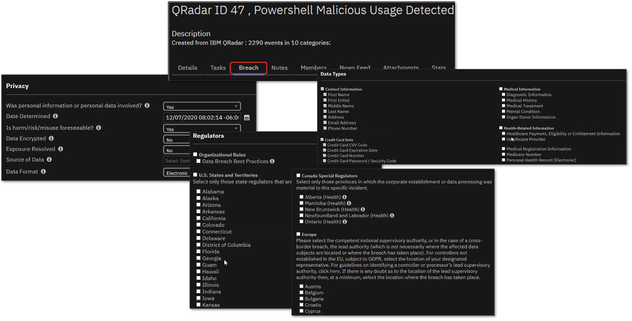Check Ontario (Health) checkbox
Viewport: 632px width, 321px height.
301,221
